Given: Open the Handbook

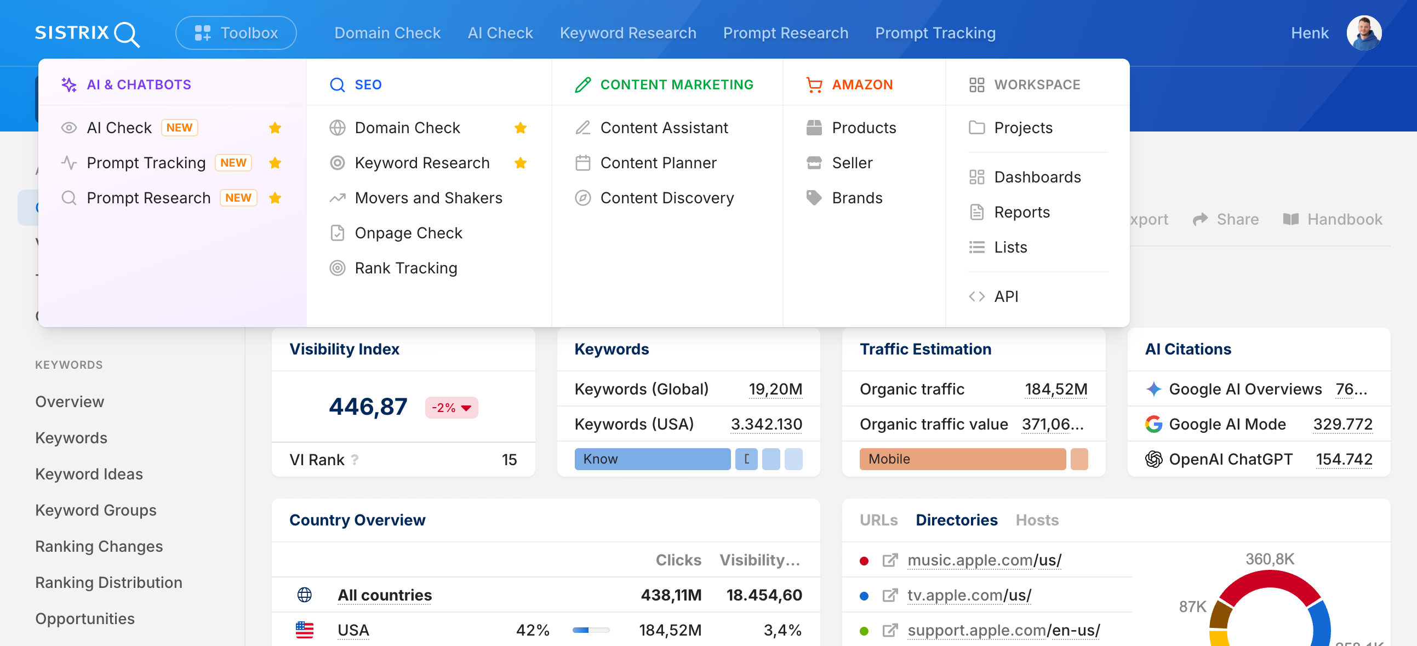Looking at the screenshot, I should pos(1332,220).
